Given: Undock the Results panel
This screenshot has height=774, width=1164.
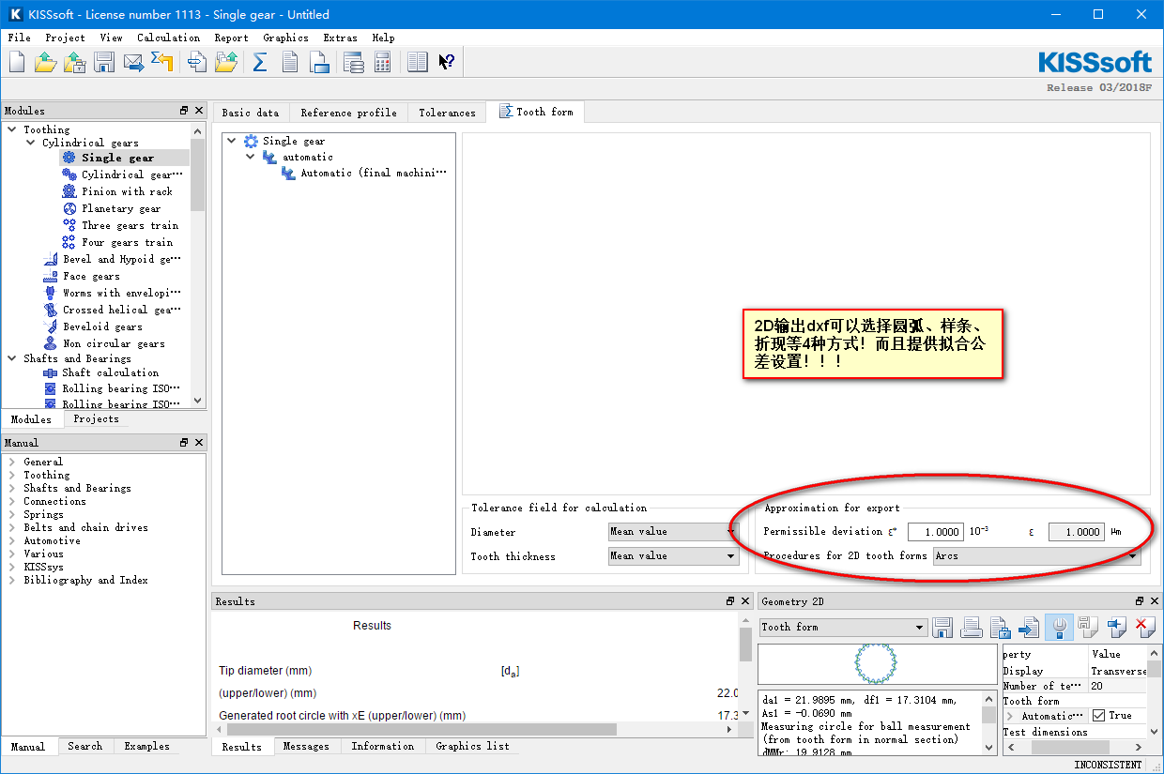Looking at the screenshot, I should (730, 601).
